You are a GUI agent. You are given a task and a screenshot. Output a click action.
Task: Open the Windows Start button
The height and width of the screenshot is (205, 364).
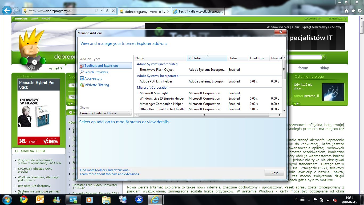7,200
